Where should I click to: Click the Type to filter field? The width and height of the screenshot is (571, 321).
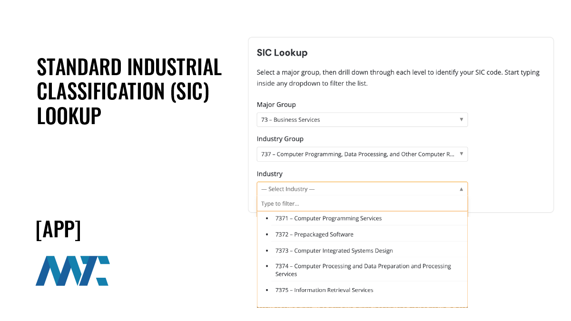click(x=362, y=204)
